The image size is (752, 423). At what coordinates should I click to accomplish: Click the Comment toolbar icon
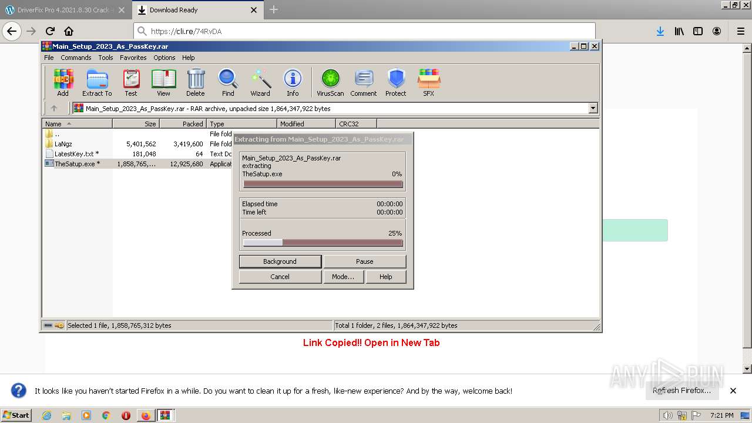[364, 82]
